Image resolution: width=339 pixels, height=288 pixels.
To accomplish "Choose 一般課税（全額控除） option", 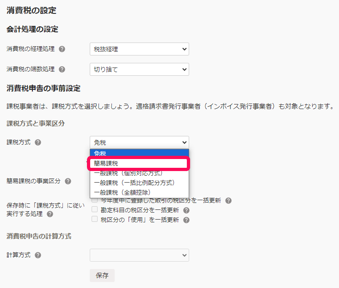I will point(139,192).
